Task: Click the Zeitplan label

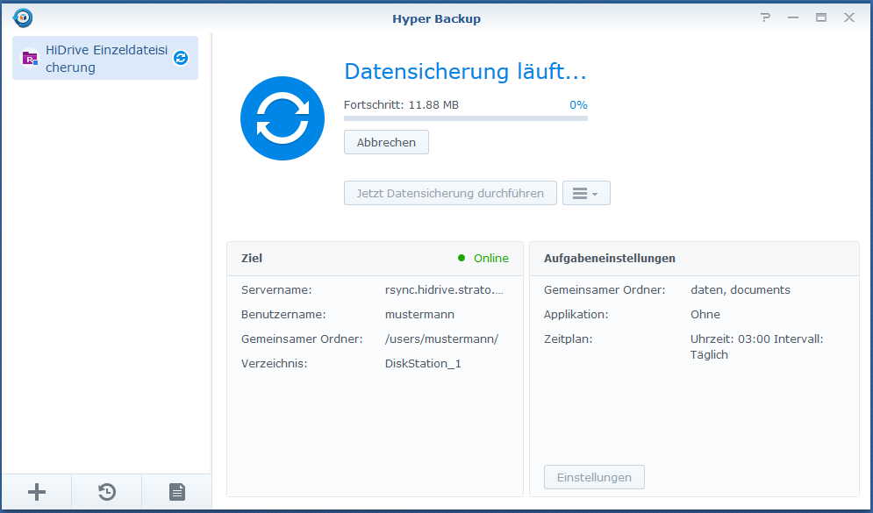Action: point(568,338)
